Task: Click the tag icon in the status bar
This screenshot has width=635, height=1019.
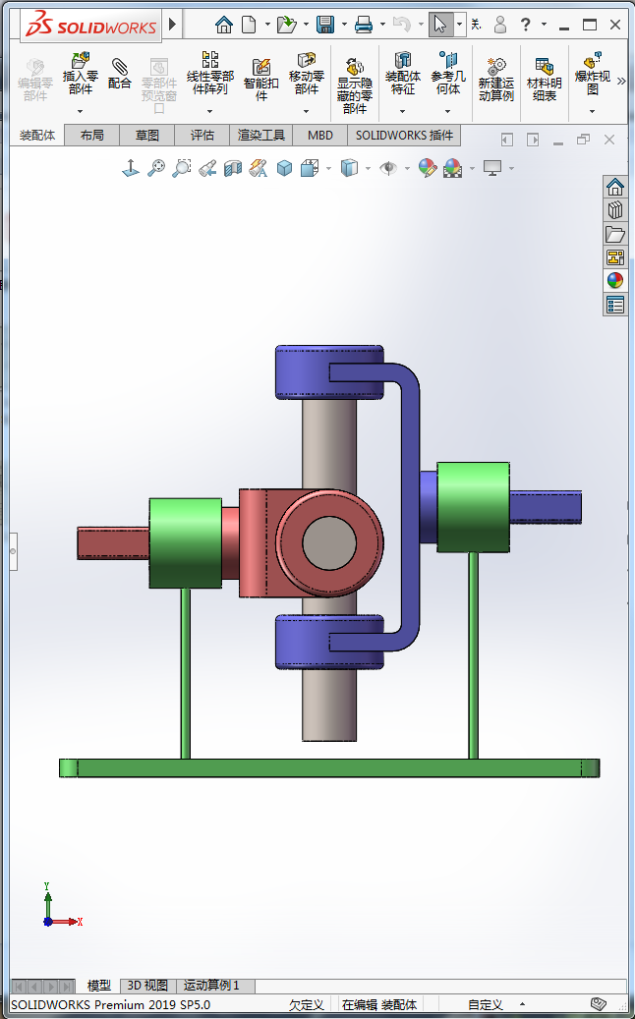Action: tap(600, 1004)
